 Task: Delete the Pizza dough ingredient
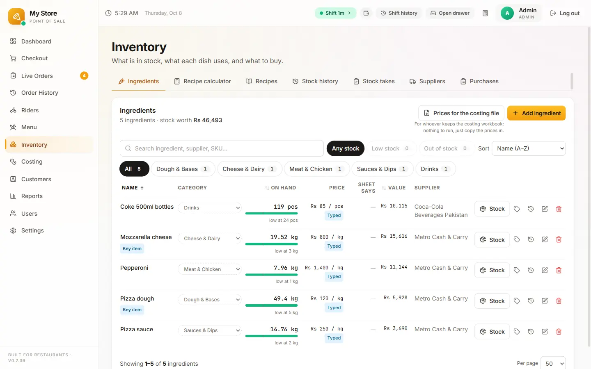[x=559, y=301]
